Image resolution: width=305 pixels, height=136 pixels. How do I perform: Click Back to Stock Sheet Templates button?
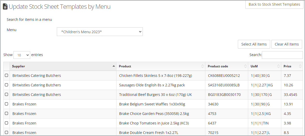(274, 4)
